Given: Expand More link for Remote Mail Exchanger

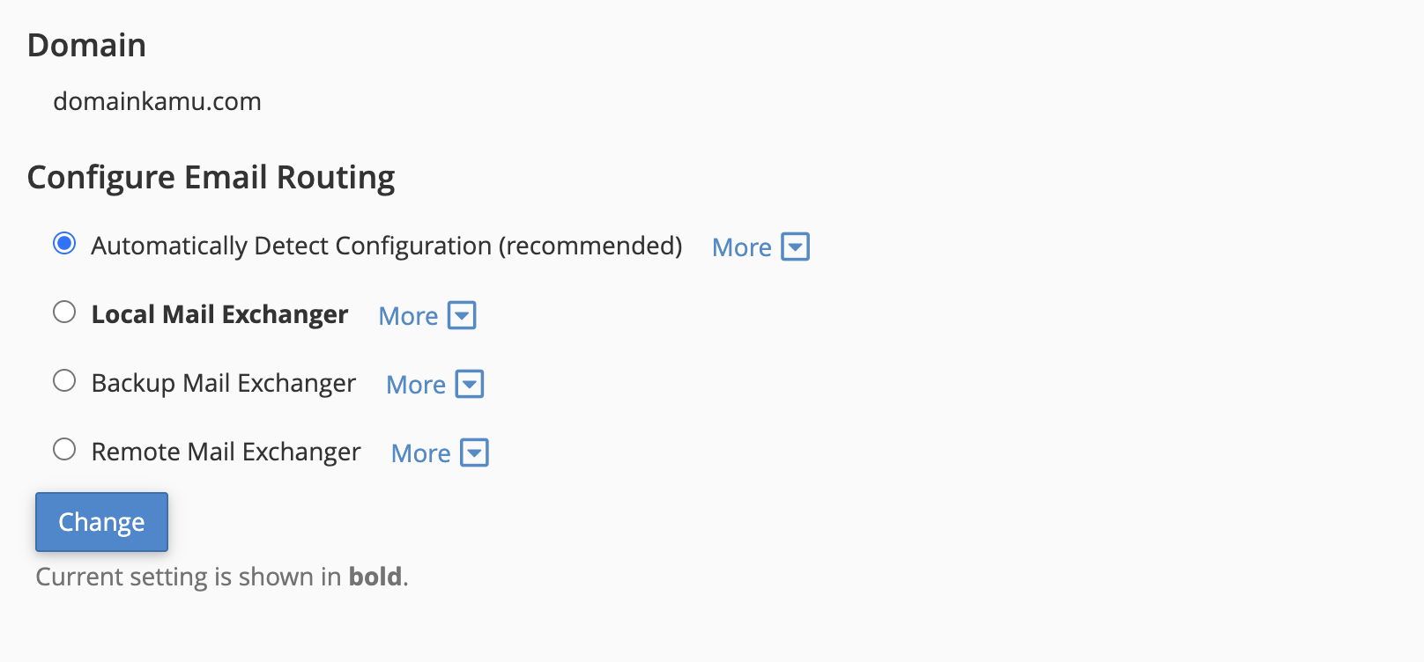Looking at the screenshot, I should pos(420,453).
